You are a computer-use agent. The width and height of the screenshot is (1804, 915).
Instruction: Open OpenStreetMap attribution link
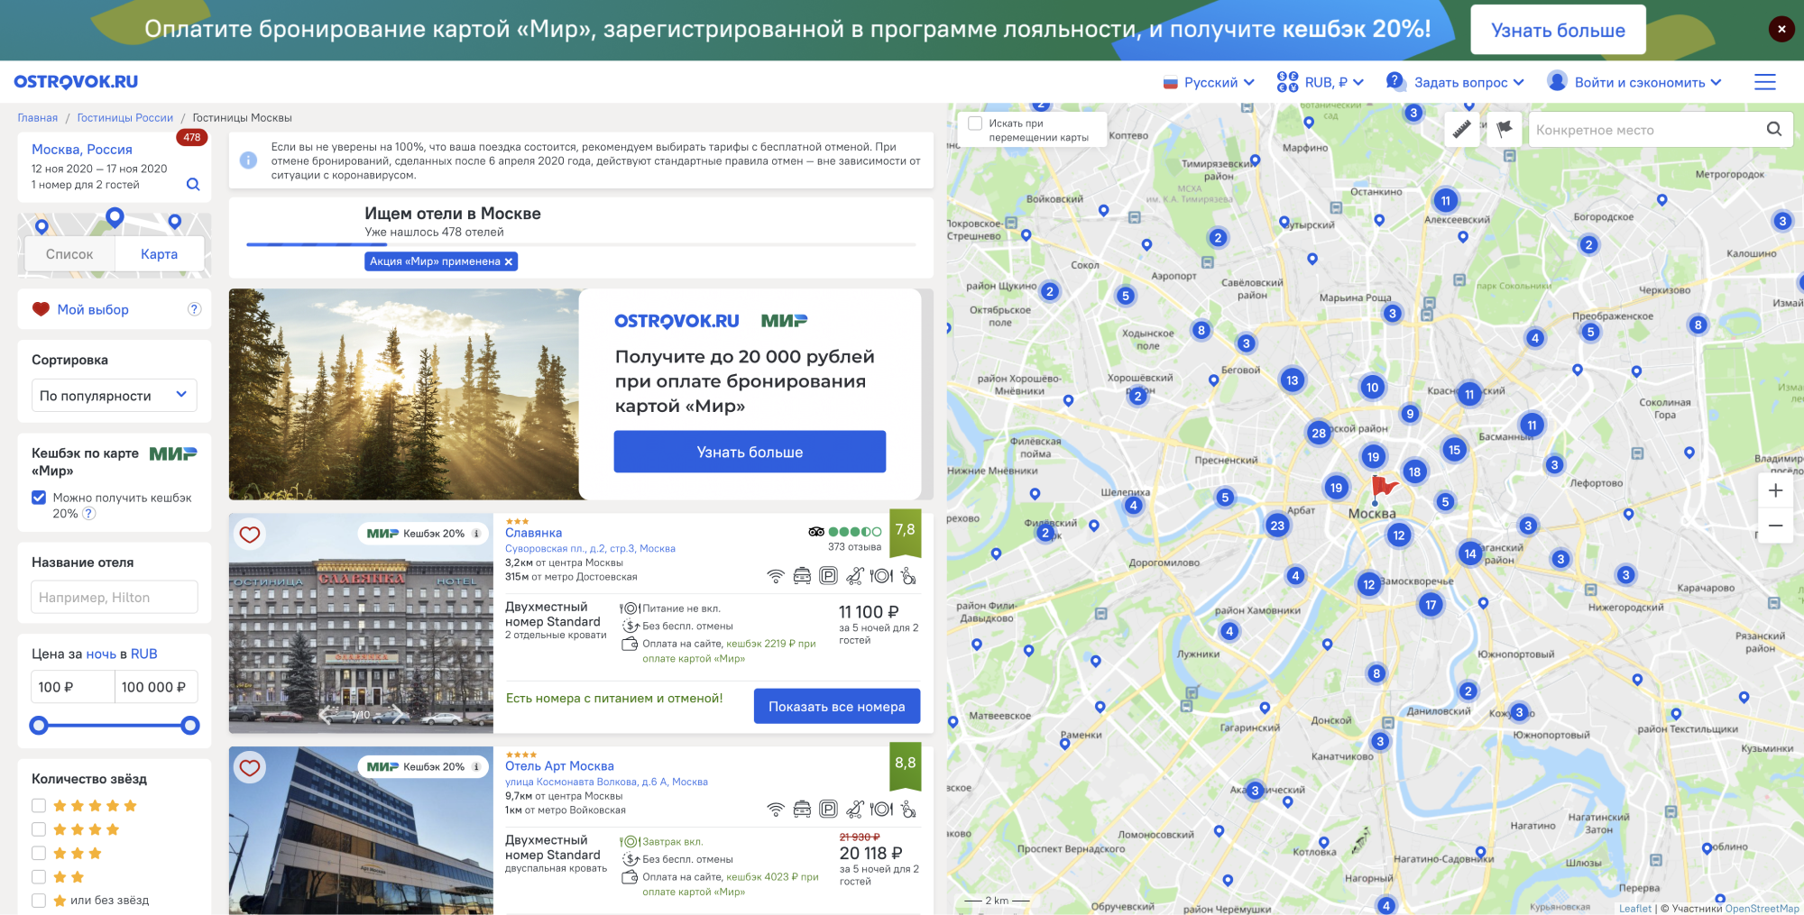pos(1762,909)
